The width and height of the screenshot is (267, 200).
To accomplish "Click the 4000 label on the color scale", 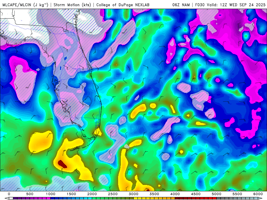I will (x=175, y=194).
